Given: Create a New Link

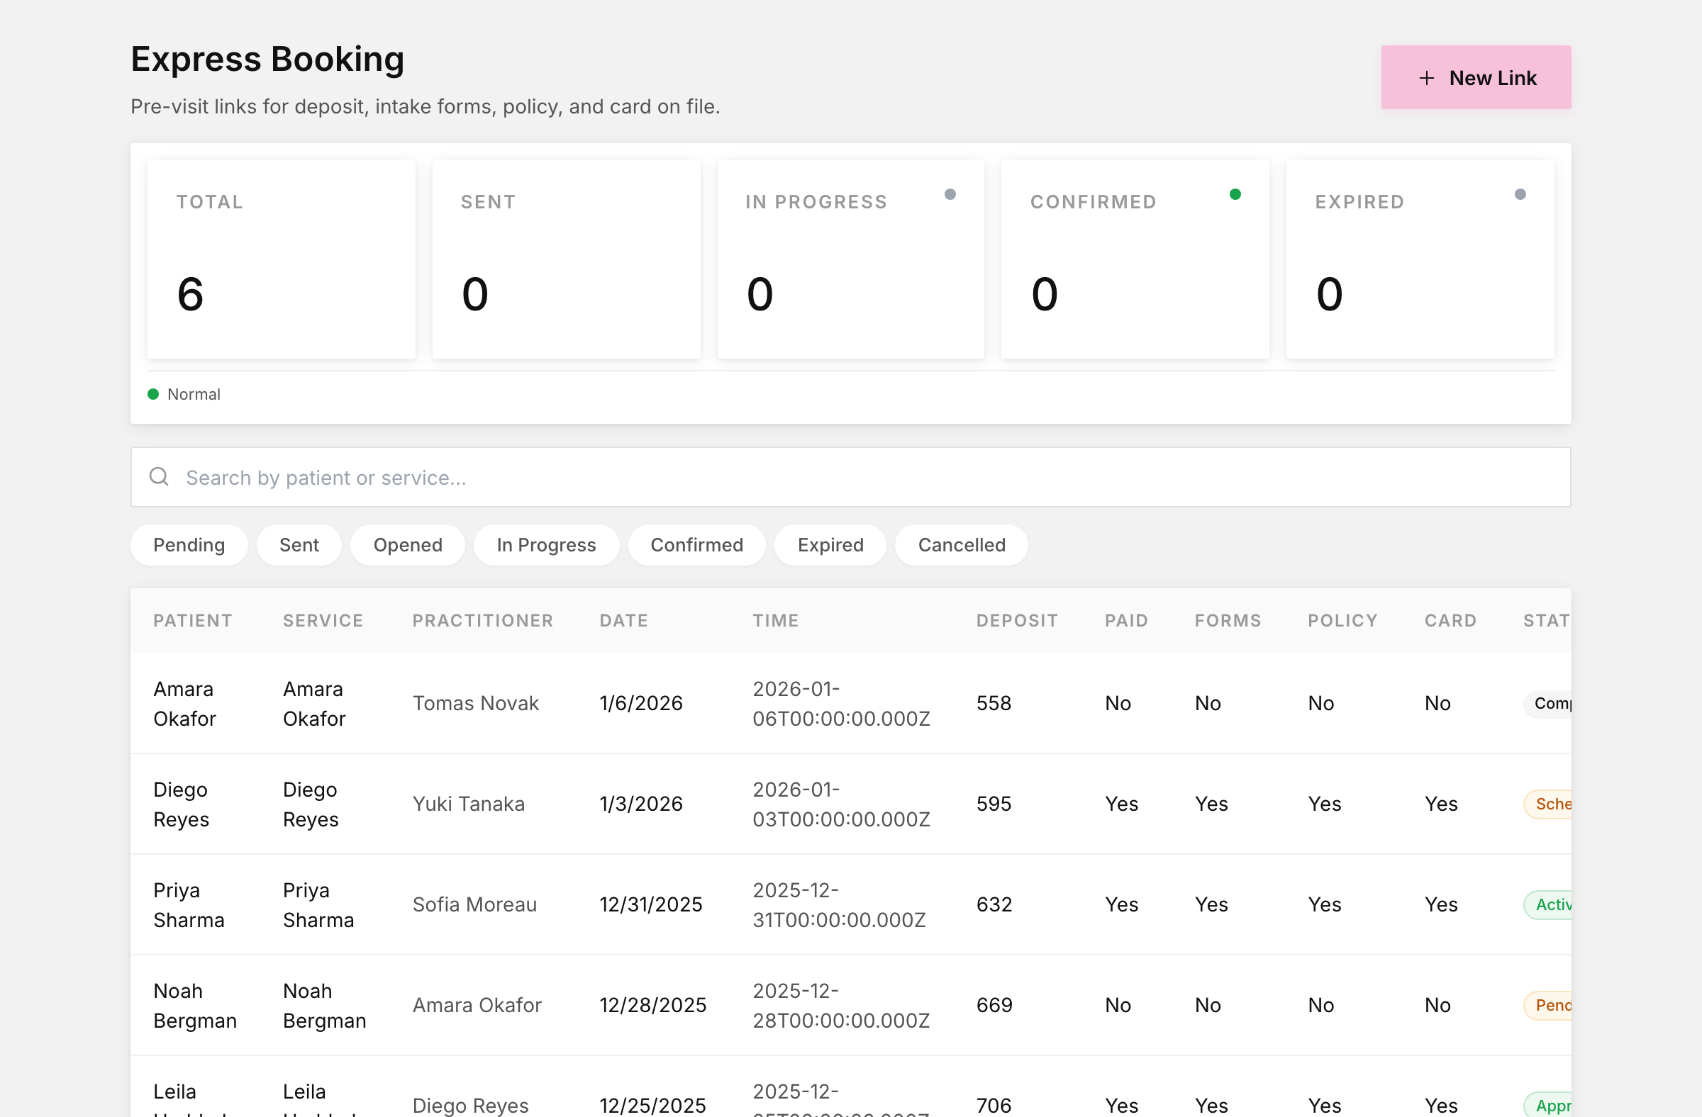Looking at the screenshot, I should point(1476,77).
